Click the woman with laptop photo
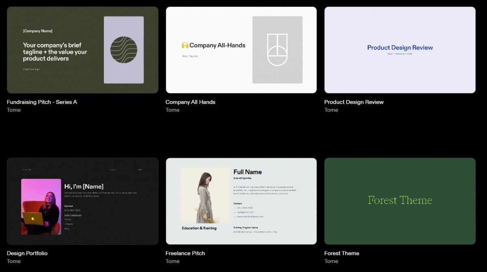The height and width of the screenshot is (272, 487). tap(41, 207)
